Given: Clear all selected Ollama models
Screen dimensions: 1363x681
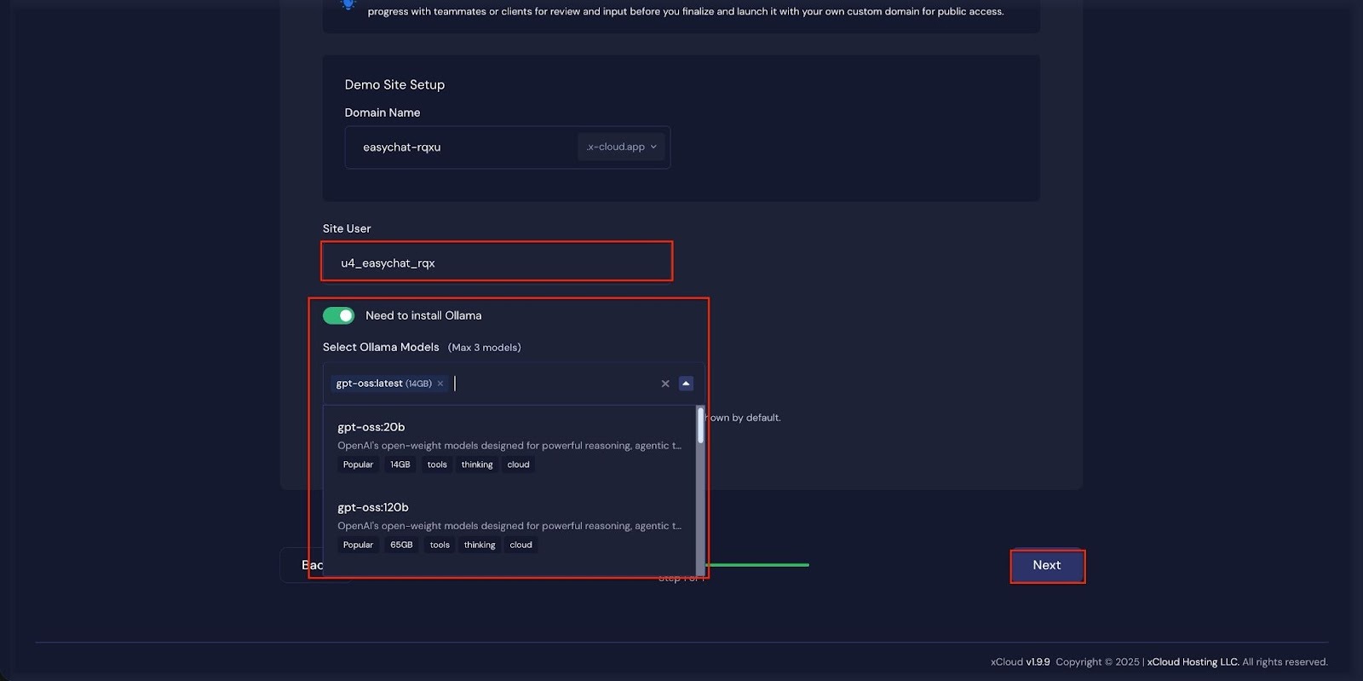Looking at the screenshot, I should [x=665, y=384].
